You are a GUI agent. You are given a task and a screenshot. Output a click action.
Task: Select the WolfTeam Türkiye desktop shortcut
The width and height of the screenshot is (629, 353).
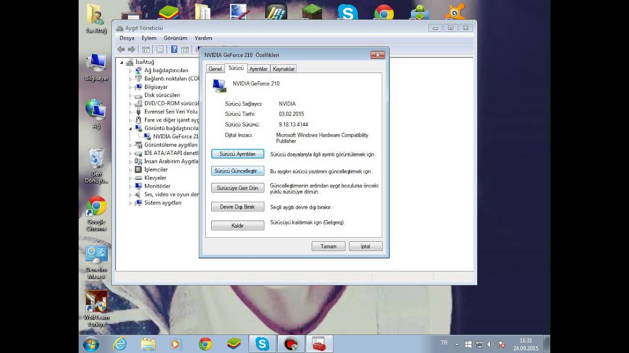click(x=96, y=308)
